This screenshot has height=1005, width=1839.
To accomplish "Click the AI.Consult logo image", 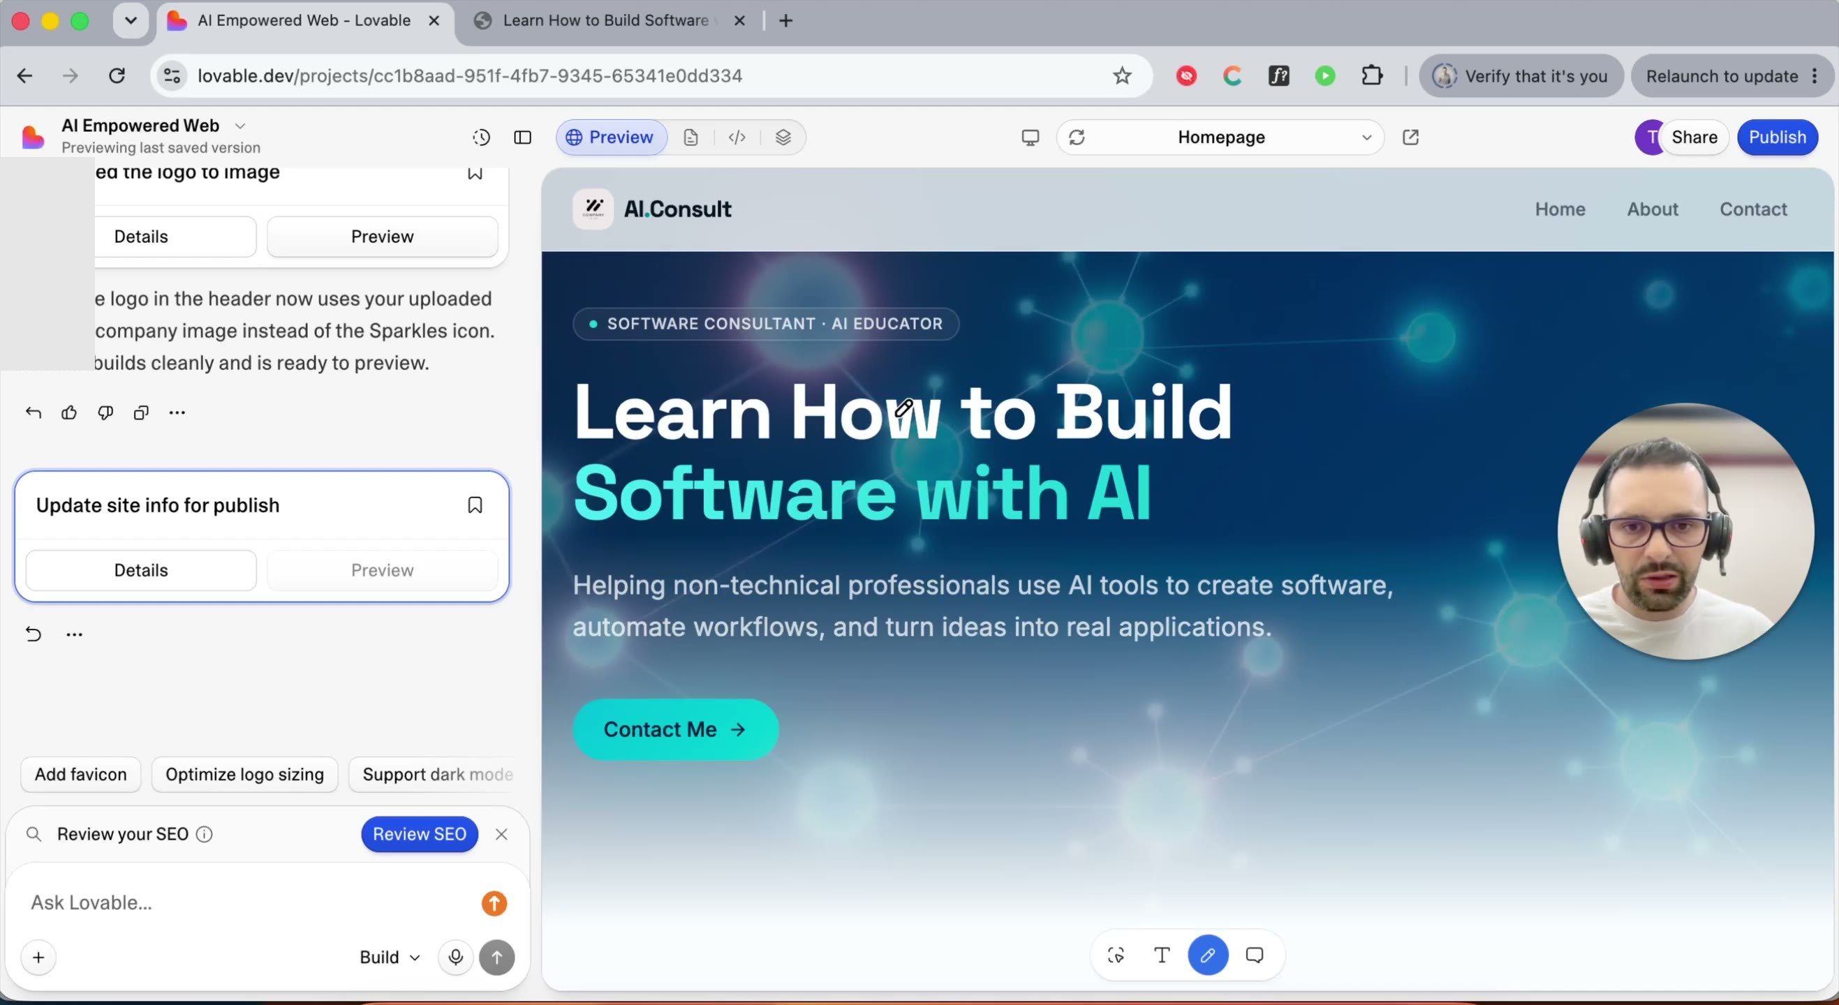I will (x=593, y=209).
